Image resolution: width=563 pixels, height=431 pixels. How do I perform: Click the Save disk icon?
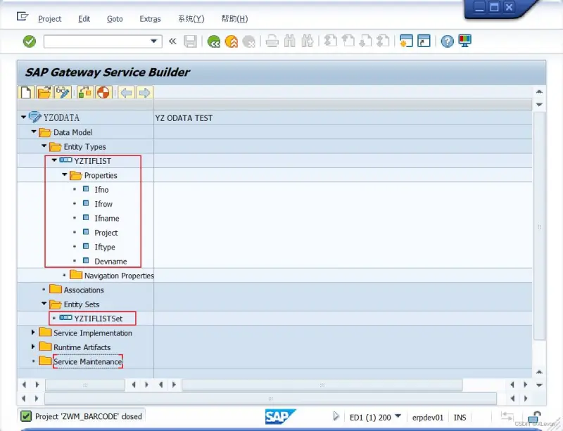coord(190,41)
